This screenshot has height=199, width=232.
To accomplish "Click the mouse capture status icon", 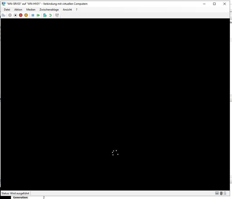I will point(221,193).
